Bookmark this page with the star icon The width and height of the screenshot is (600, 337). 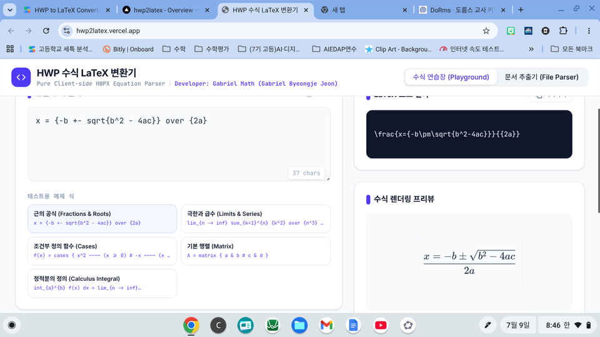click(486, 31)
